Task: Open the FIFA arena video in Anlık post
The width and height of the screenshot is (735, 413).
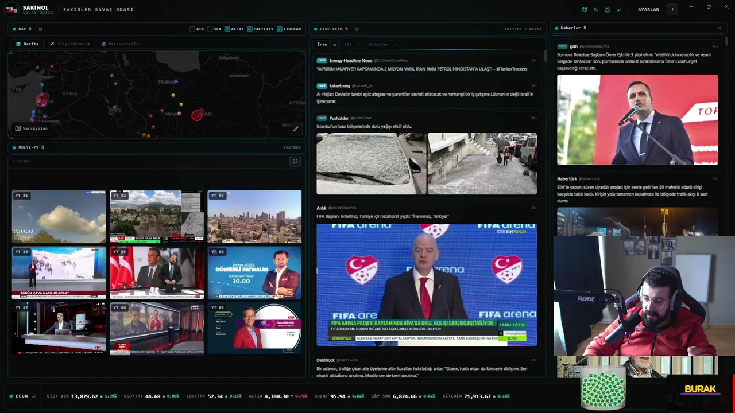Action: pos(427,285)
